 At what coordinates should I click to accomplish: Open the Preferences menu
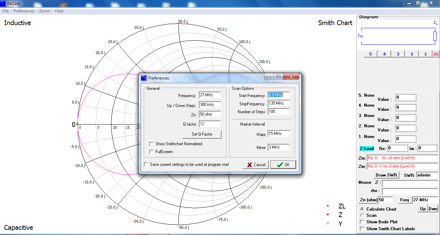click(24, 11)
